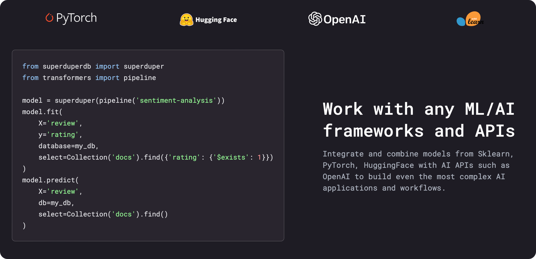Image resolution: width=536 pixels, height=259 pixels.
Task: Click the 'model.predict(' code line
Action: (50, 180)
